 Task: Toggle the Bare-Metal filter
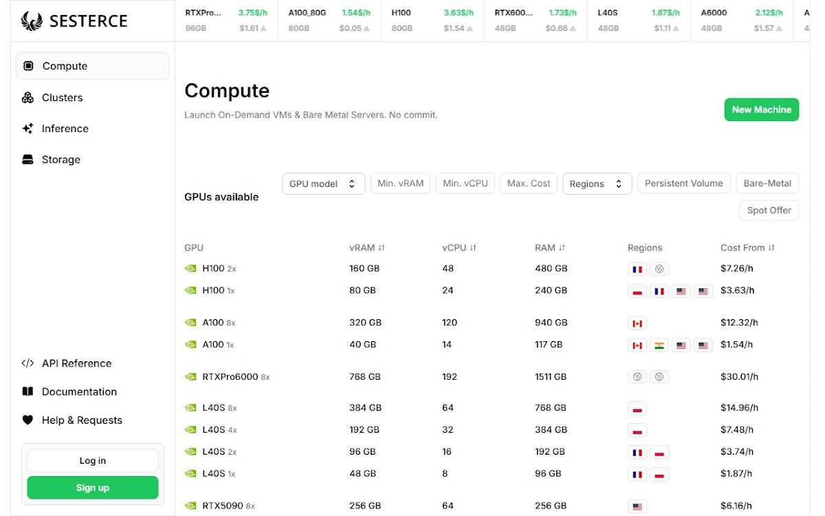point(767,184)
